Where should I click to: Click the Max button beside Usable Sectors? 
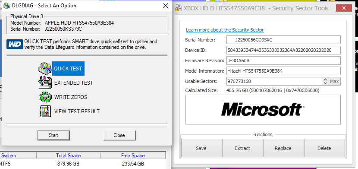click(334, 81)
